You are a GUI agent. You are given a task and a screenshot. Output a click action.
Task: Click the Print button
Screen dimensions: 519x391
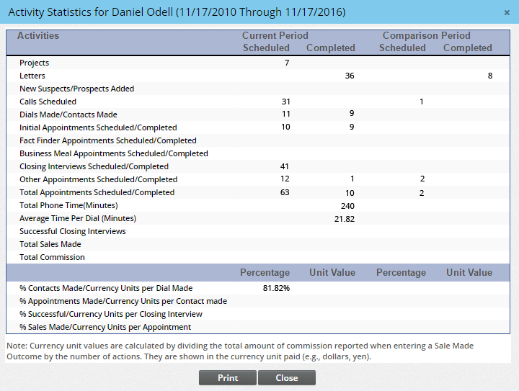228,378
